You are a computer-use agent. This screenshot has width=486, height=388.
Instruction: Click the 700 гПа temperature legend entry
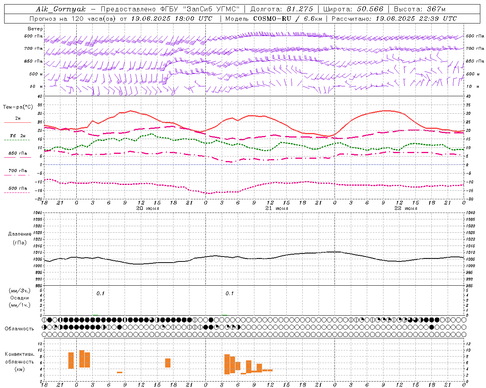coord(18,171)
